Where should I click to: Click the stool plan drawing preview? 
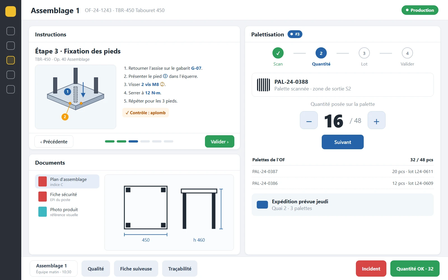click(169, 213)
